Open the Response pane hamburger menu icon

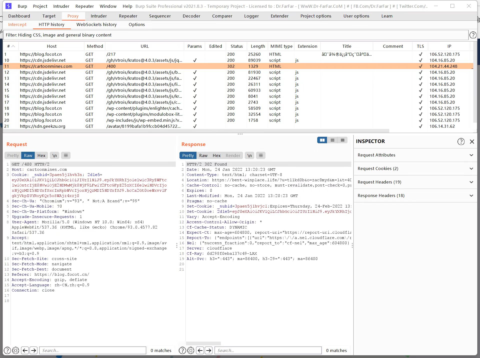pos(261,155)
